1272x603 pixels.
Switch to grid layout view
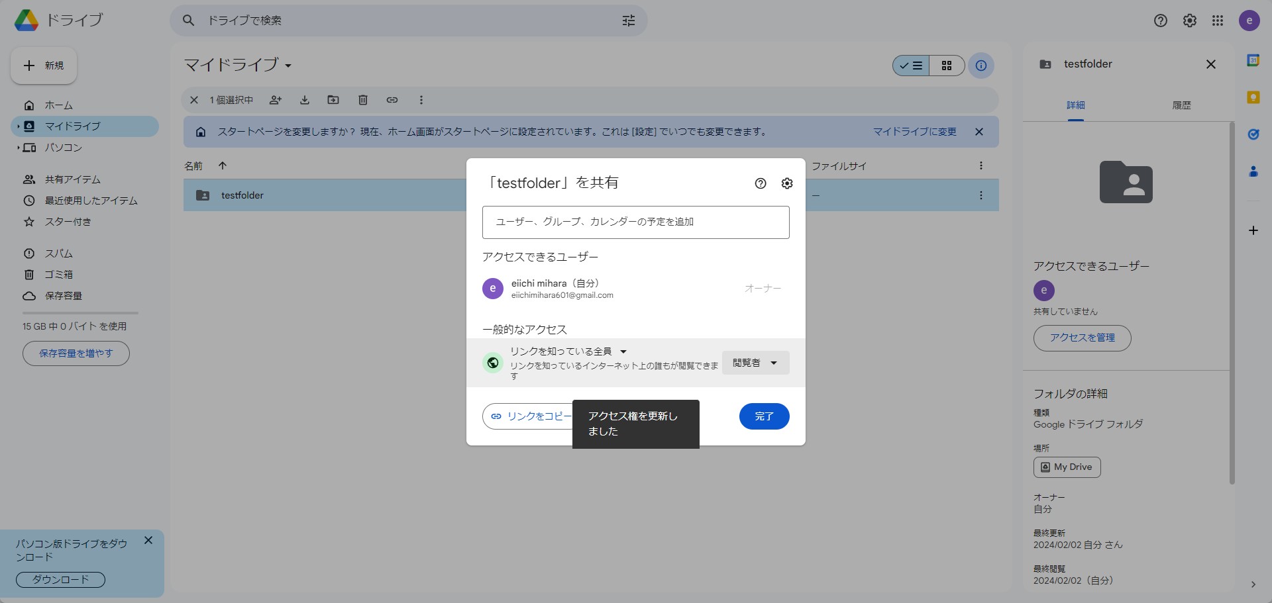(947, 66)
